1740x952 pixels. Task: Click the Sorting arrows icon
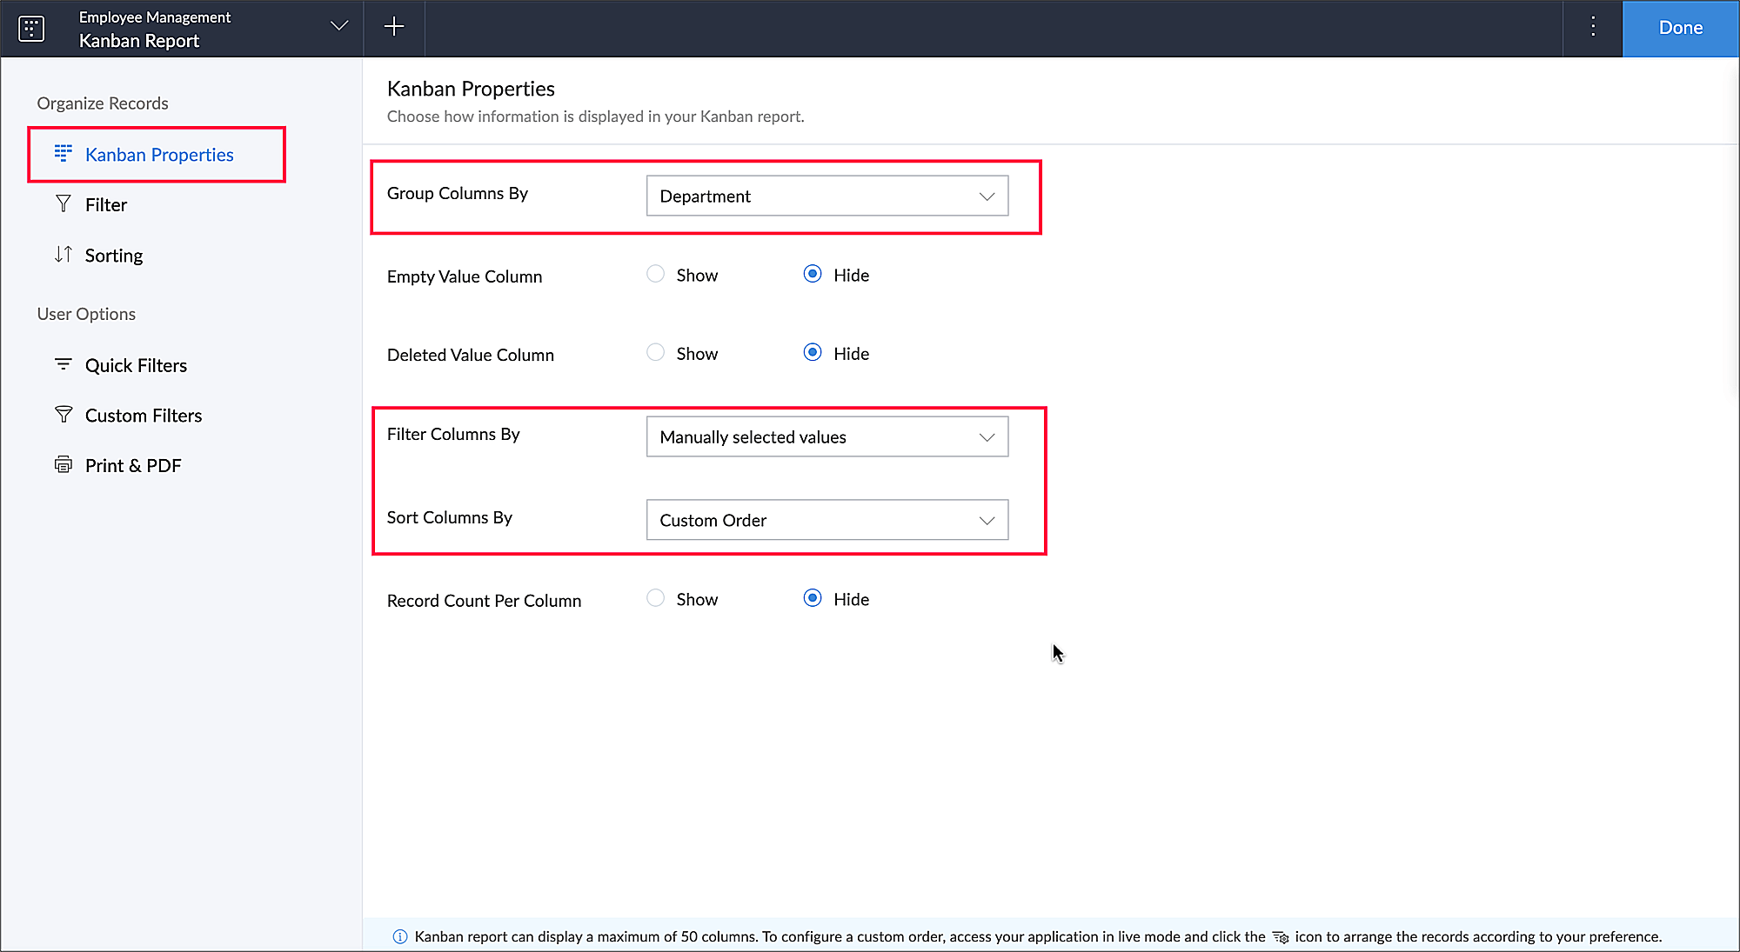click(x=63, y=255)
